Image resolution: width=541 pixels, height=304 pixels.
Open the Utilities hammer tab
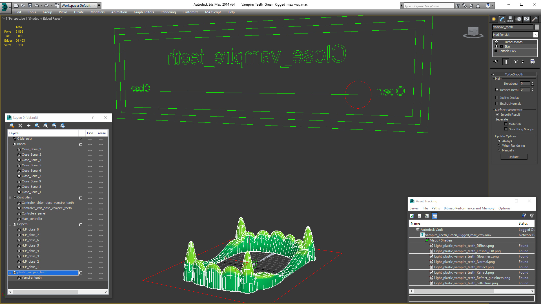click(535, 19)
